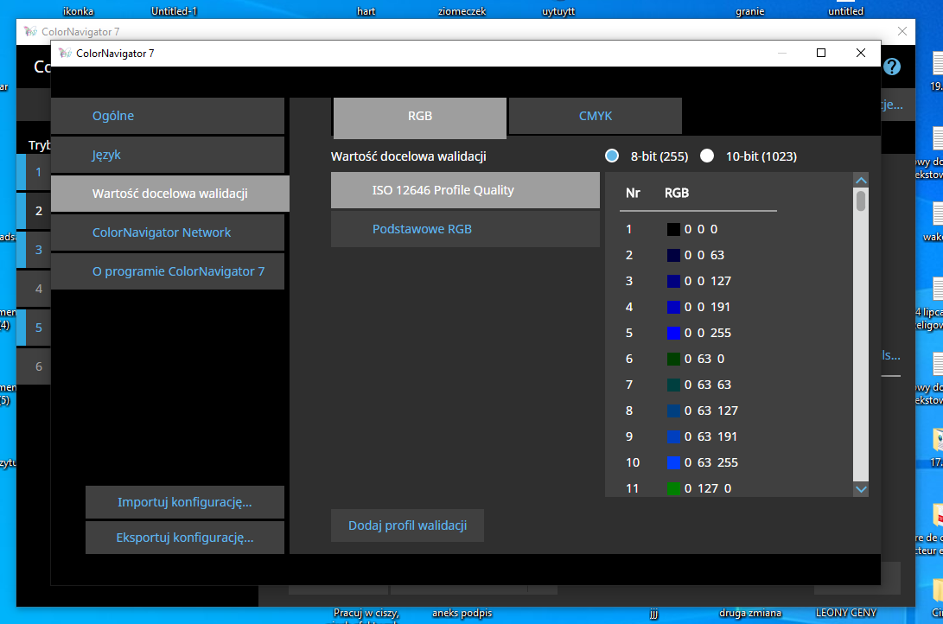Open the yellow folder icon on desktop right edge
This screenshot has width=943, height=624.
coord(937,589)
